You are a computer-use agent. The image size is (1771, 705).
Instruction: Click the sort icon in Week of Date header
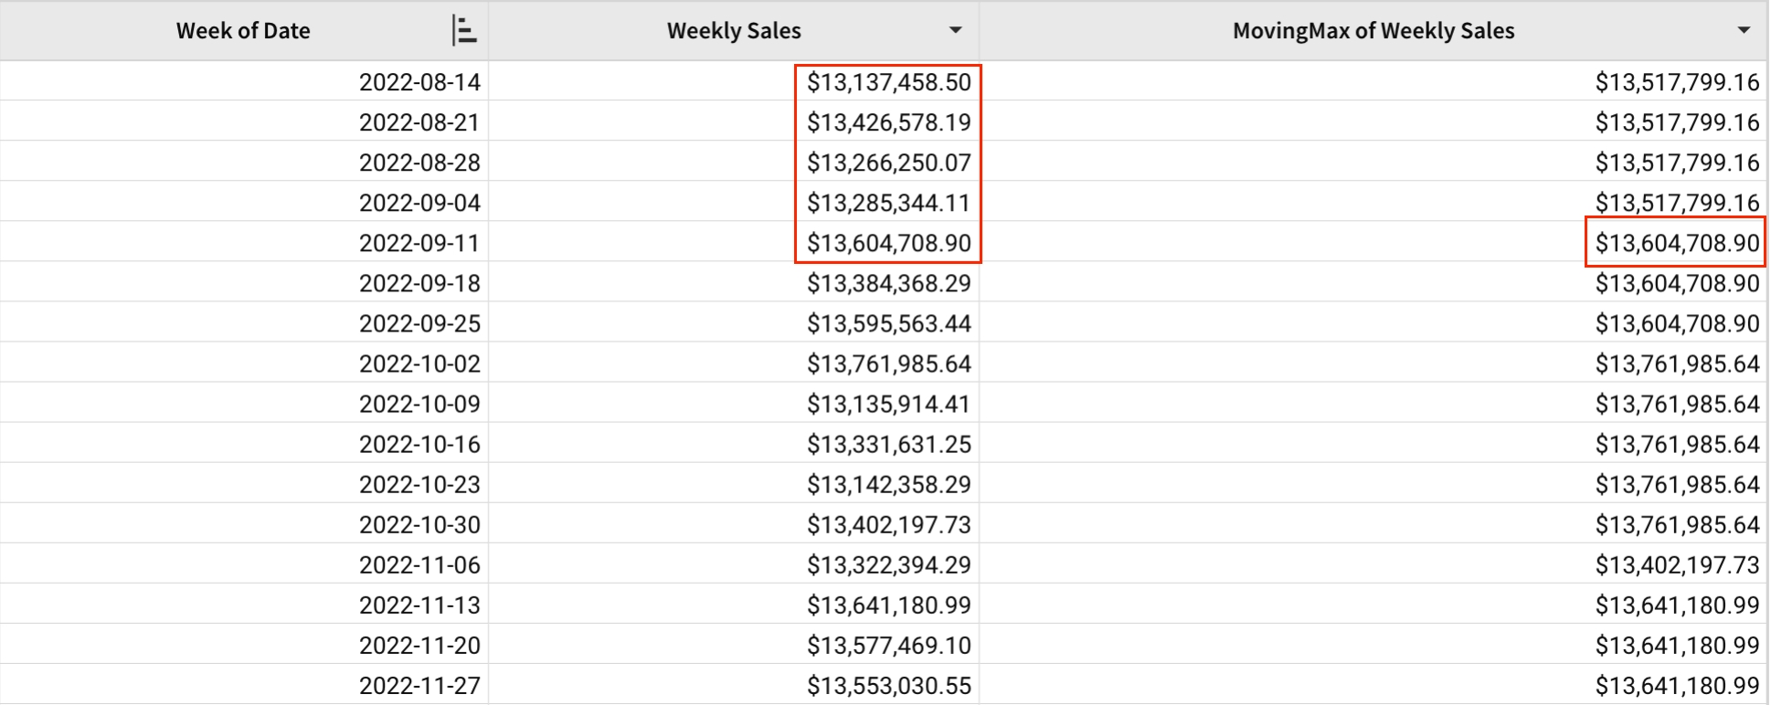coord(464,31)
